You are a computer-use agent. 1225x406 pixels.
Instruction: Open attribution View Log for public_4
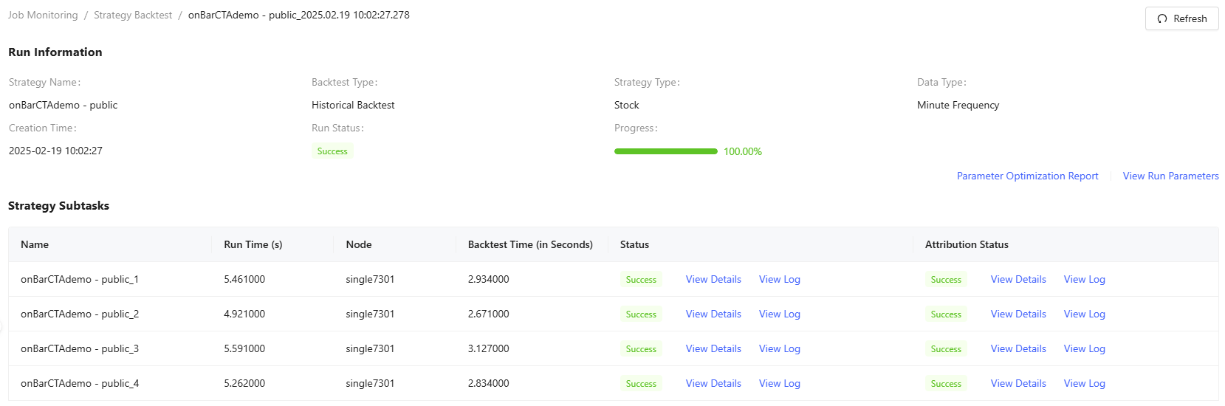[x=1084, y=383]
